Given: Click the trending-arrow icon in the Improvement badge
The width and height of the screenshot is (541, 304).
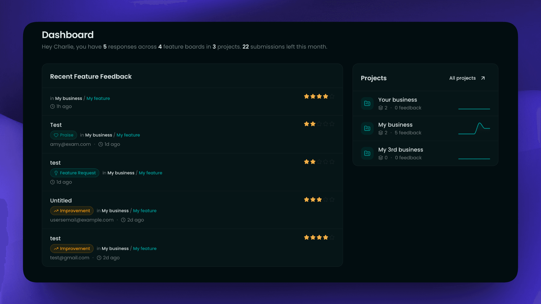Looking at the screenshot, I should [x=56, y=211].
